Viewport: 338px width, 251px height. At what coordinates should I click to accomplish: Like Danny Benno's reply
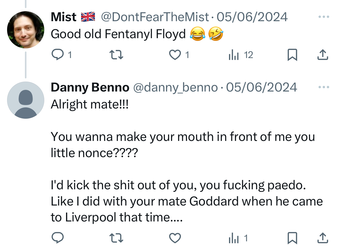(175, 238)
